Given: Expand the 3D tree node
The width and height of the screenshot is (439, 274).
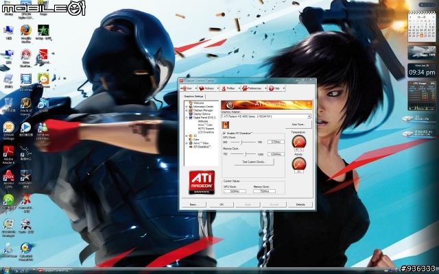Looking at the screenshot, I should (187, 136).
